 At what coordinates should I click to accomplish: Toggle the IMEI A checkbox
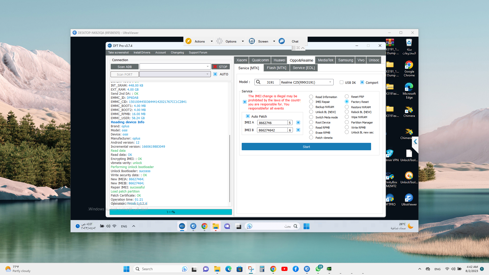pyautogui.click(x=298, y=122)
